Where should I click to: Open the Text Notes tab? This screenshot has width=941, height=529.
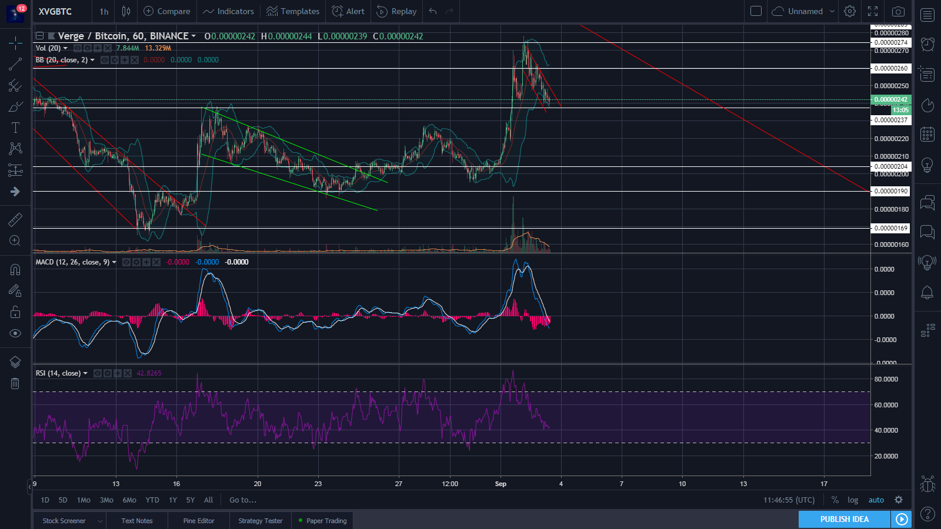click(137, 521)
